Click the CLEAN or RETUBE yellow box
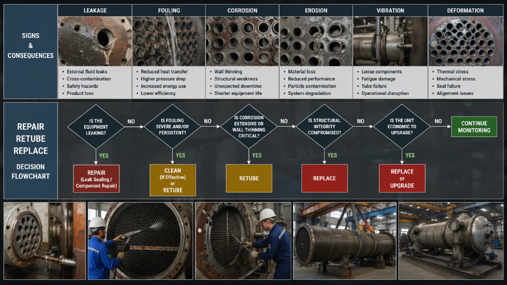This screenshot has width=507, height=285. point(173,180)
